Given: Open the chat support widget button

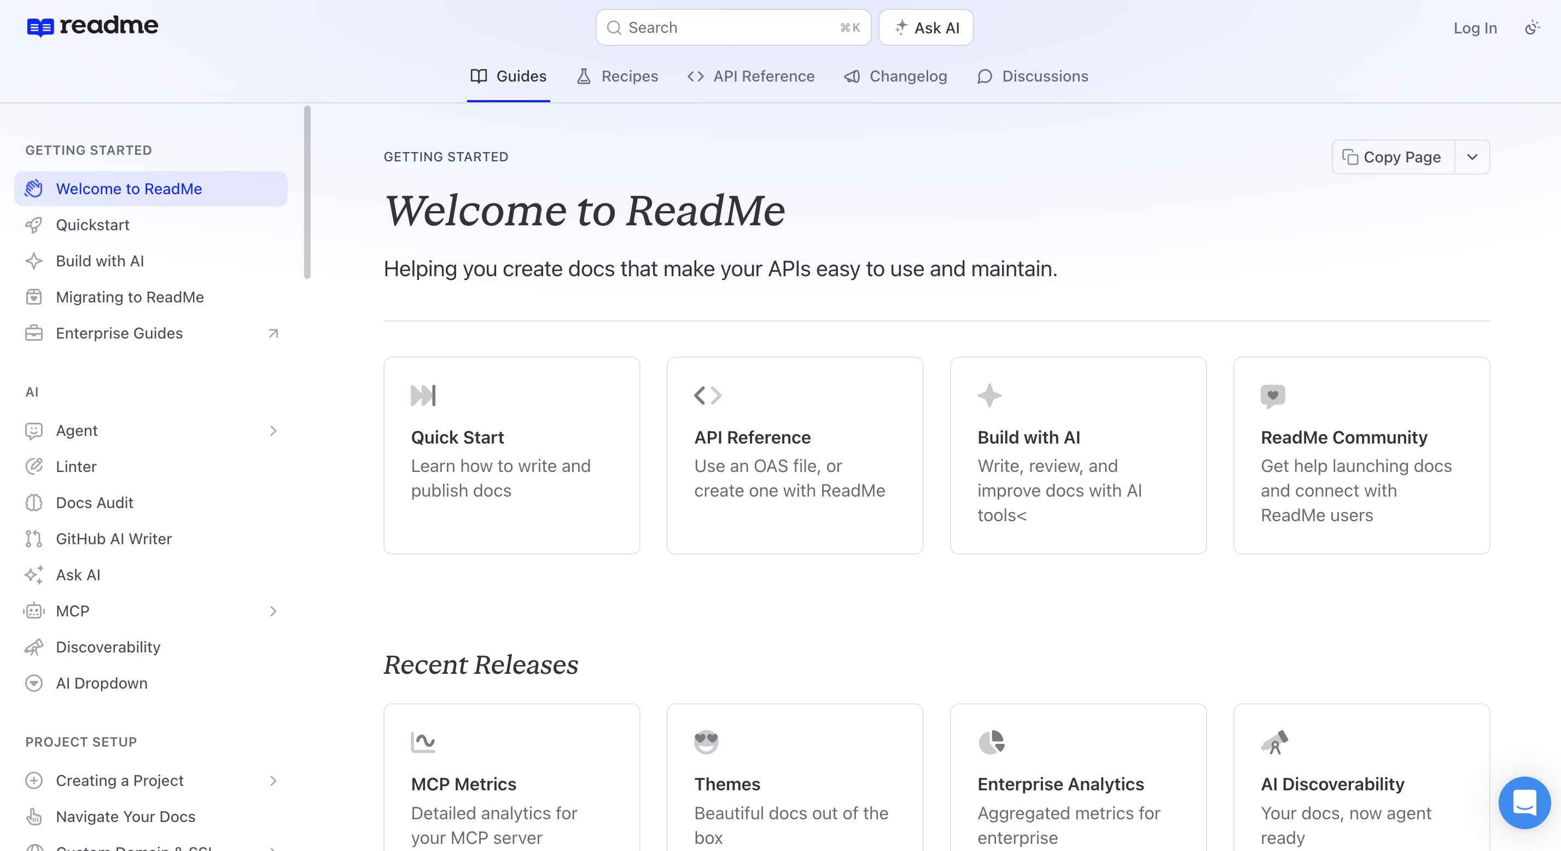Looking at the screenshot, I should pyautogui.click(x=1524, y=802).
